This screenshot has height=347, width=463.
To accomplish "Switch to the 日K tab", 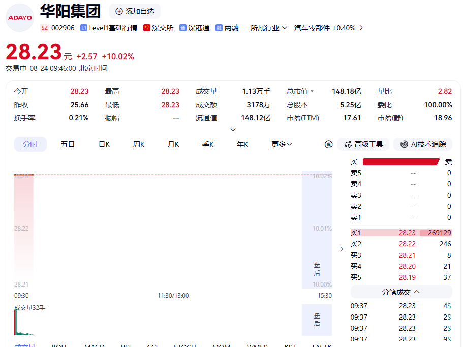I will click(x=104, y=144).
